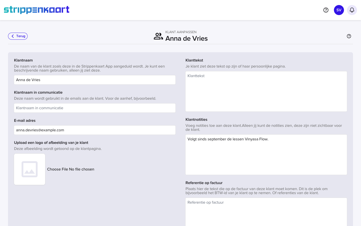Viewport: 361px width, 226px height.
Task: Click the Klantnaam field with Anna de Vries
Action: pos(95,80)
